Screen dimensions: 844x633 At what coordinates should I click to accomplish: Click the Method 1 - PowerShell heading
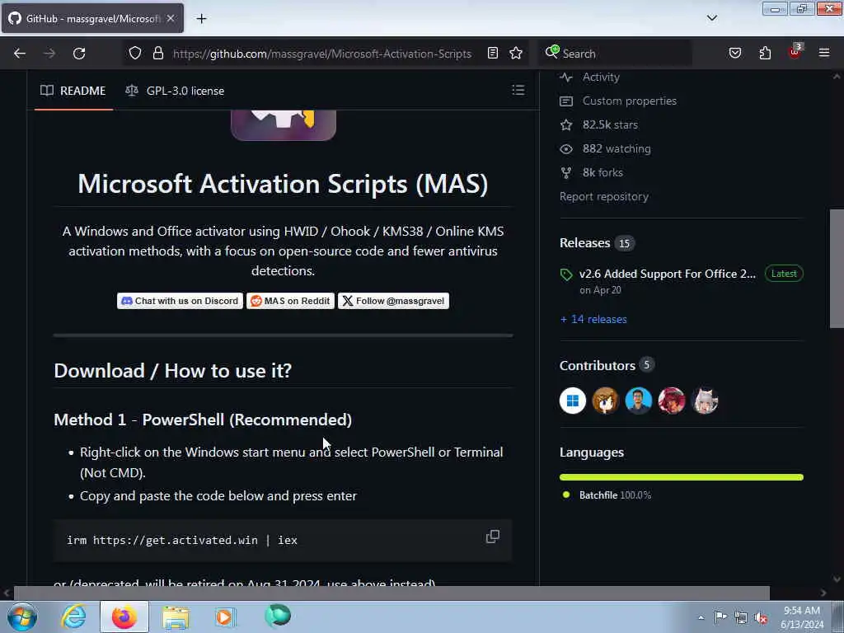tap(203, 420)
